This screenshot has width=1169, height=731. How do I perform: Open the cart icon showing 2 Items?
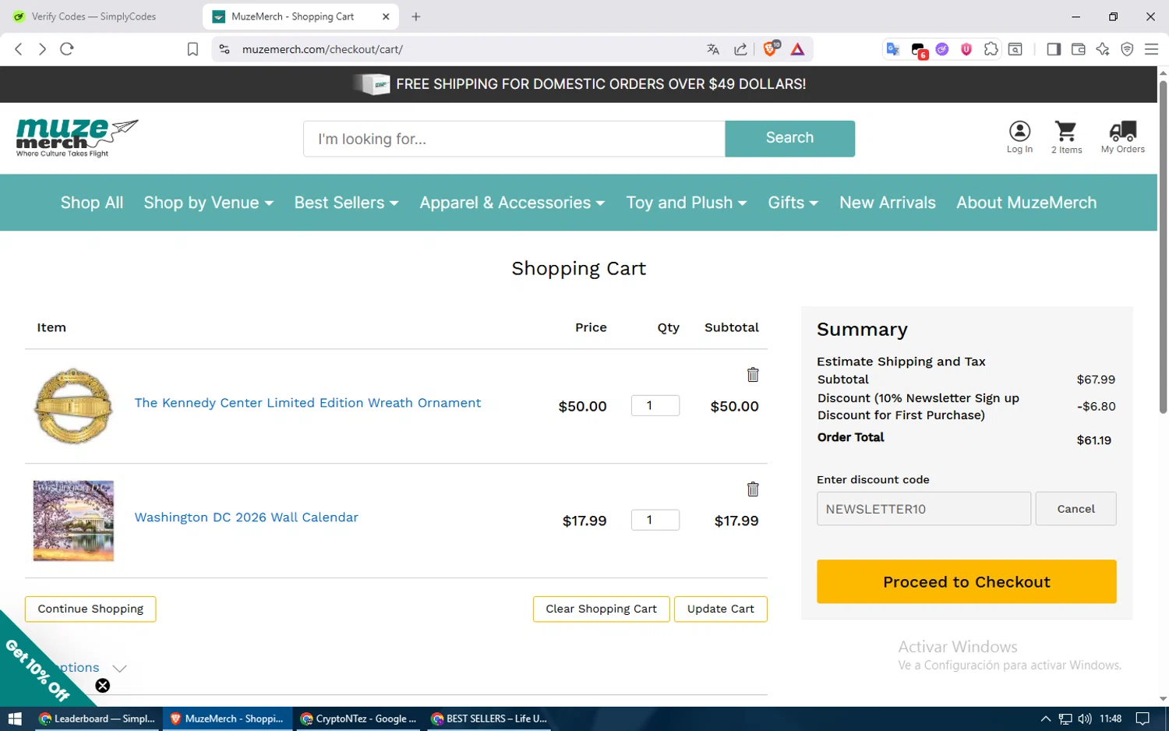[1066, 137]
